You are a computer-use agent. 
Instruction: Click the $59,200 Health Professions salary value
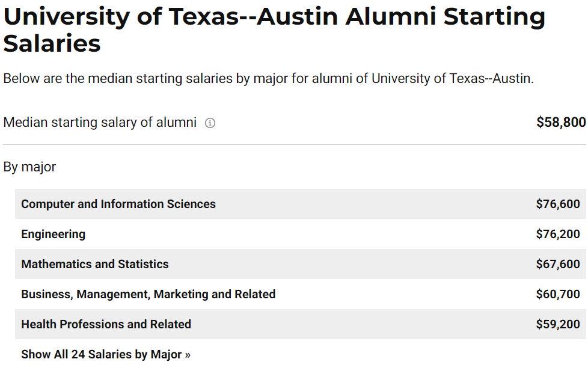558,324
